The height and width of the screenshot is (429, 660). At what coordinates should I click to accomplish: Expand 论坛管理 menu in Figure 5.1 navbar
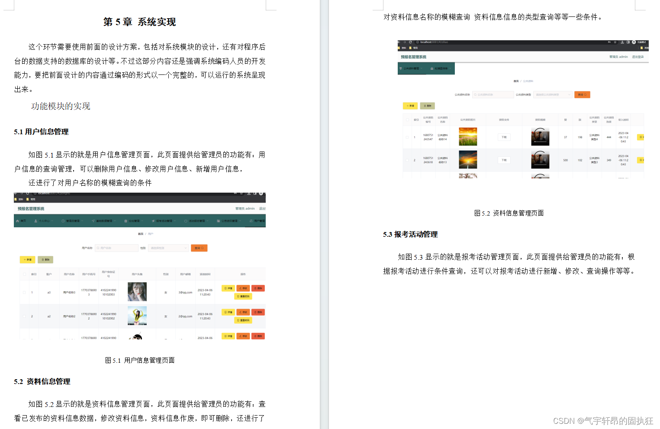(133, 221)
